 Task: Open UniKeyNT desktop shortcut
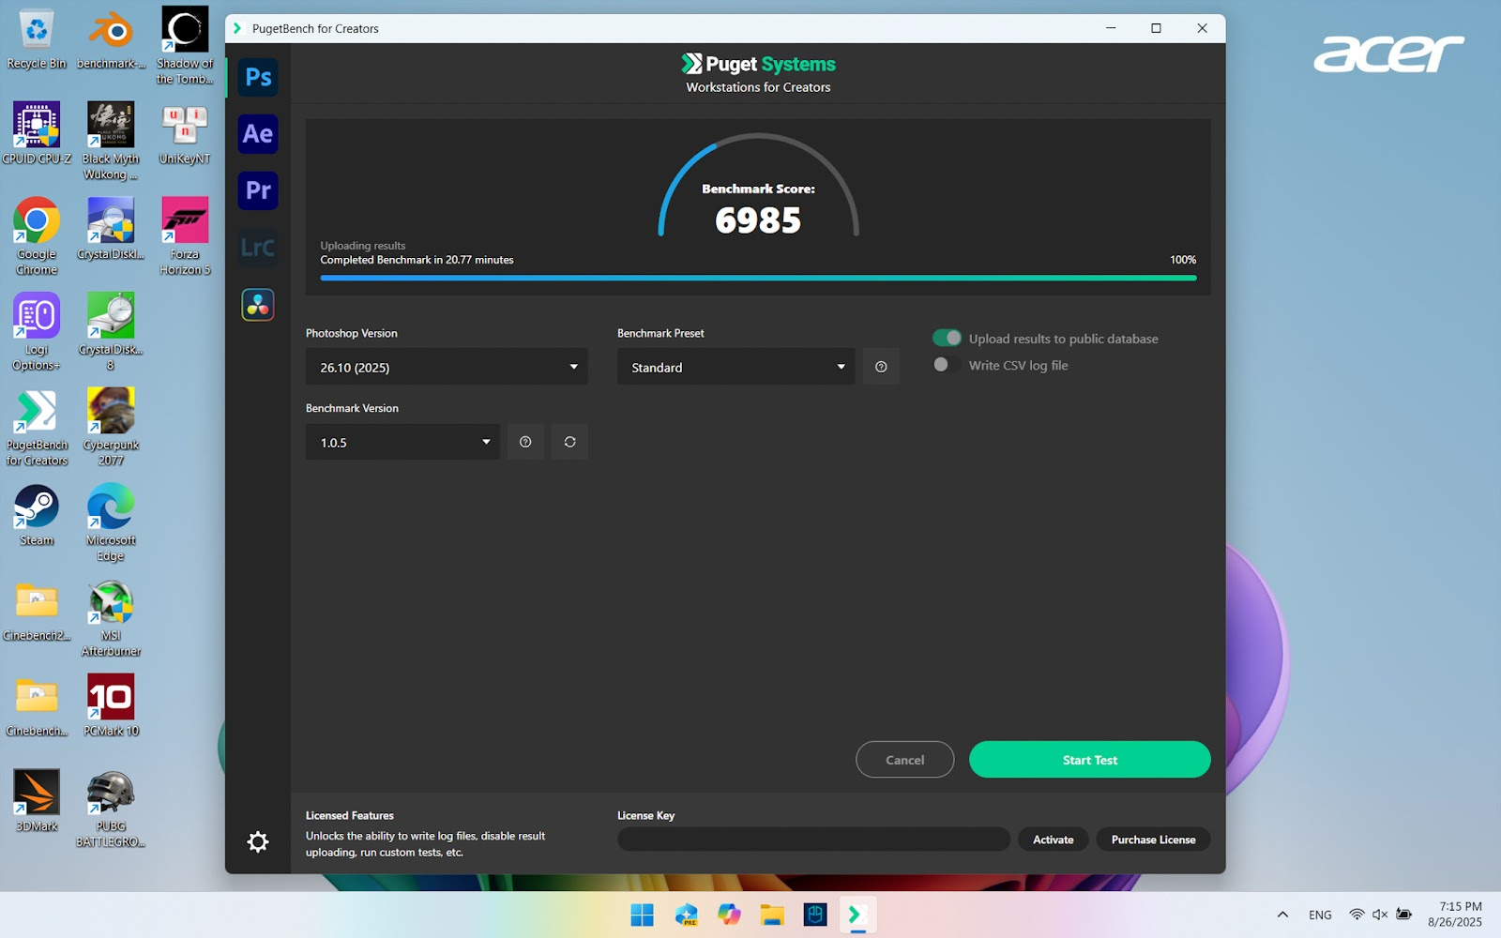pyautogui.click(x=185, y=134)
